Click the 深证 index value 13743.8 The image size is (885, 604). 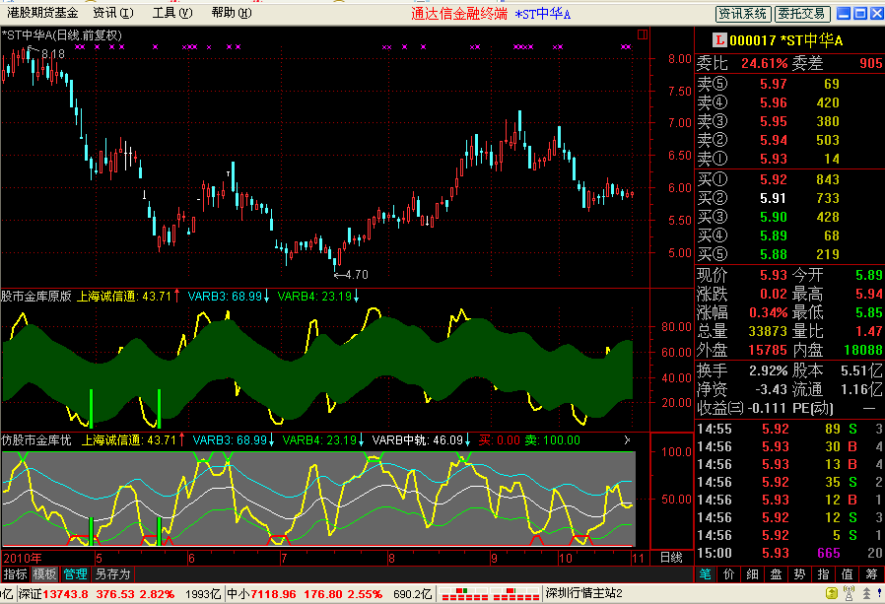pyautogui.click(x=65, y=594)
